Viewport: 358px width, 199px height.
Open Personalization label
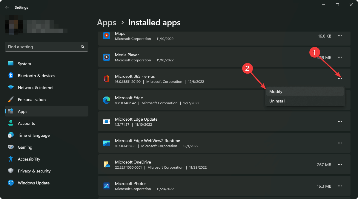(x=32, y=99)
